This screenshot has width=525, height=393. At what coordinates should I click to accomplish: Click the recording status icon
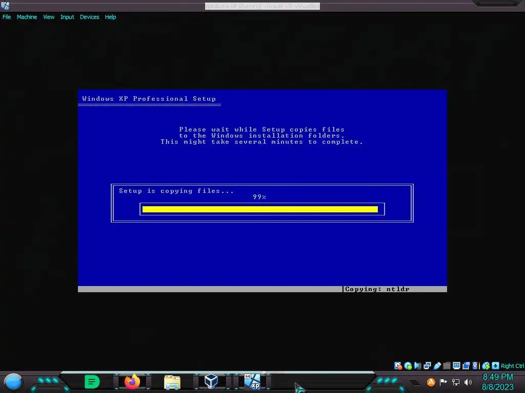point(466,366)
